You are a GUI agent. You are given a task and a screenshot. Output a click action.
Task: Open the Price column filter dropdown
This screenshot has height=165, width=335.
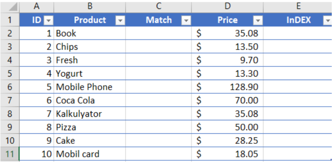pos(258,21)
